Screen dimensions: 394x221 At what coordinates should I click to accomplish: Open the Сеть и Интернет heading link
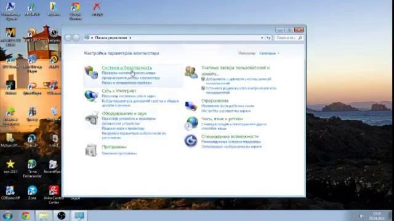119,91
